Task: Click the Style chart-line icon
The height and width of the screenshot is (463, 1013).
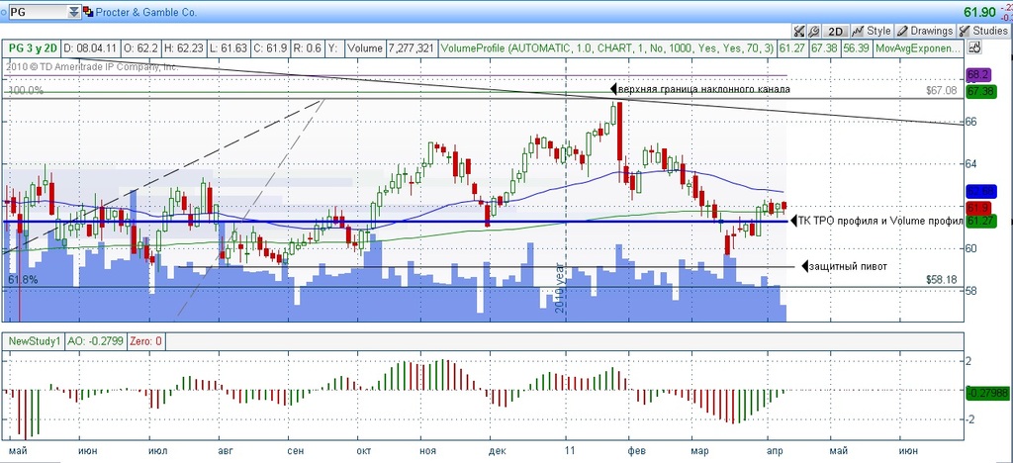Action: pos(858,31)
